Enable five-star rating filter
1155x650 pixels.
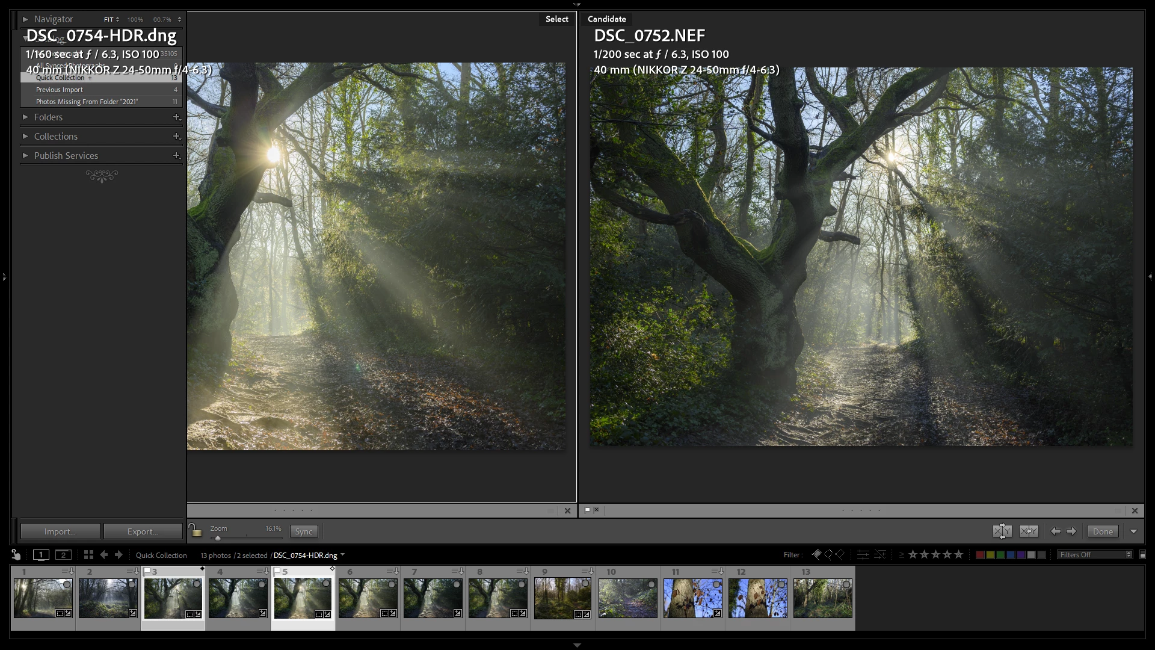coord(959,555)
